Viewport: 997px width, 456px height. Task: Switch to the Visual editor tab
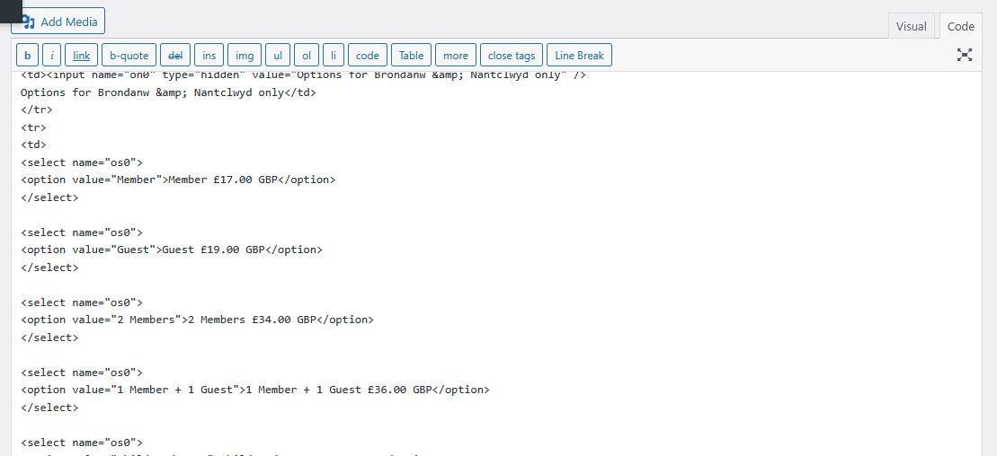click(x=912, y=27)
